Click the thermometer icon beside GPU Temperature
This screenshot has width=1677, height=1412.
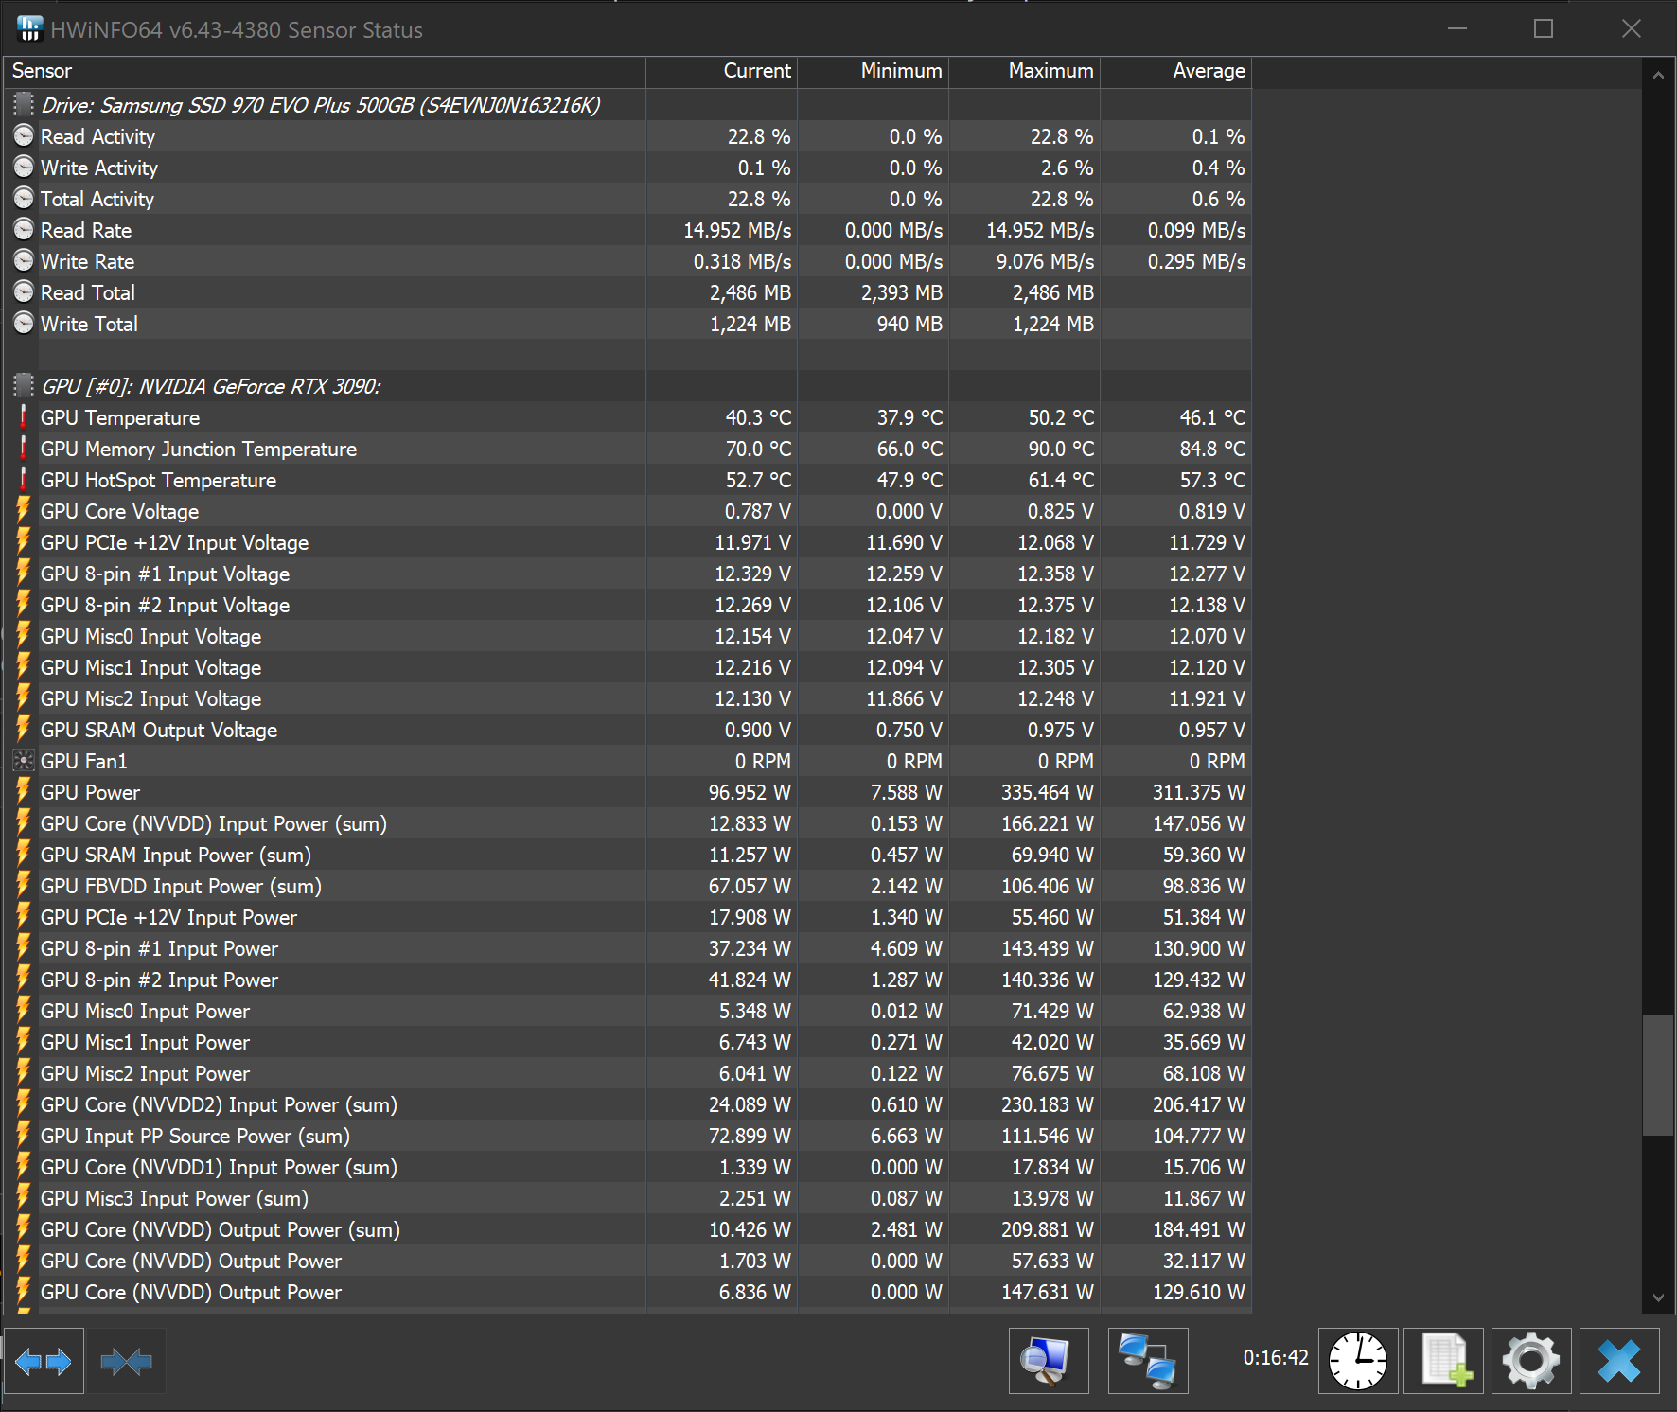[x=22, y=417]
